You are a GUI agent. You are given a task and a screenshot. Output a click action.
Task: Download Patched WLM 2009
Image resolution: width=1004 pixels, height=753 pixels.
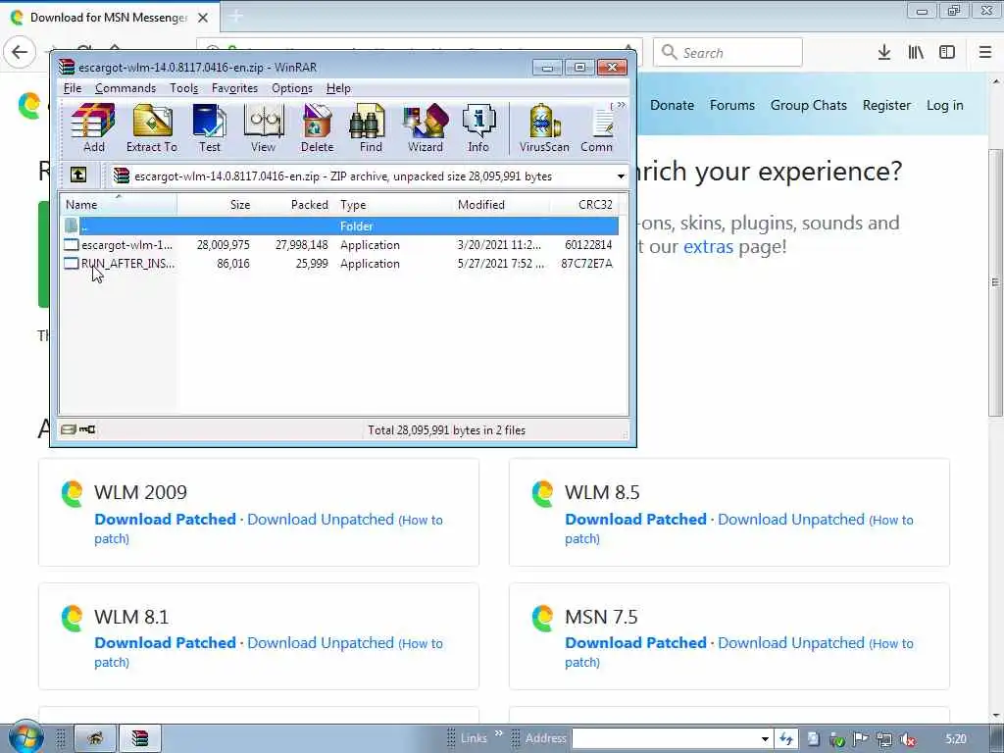click(165, 520)
